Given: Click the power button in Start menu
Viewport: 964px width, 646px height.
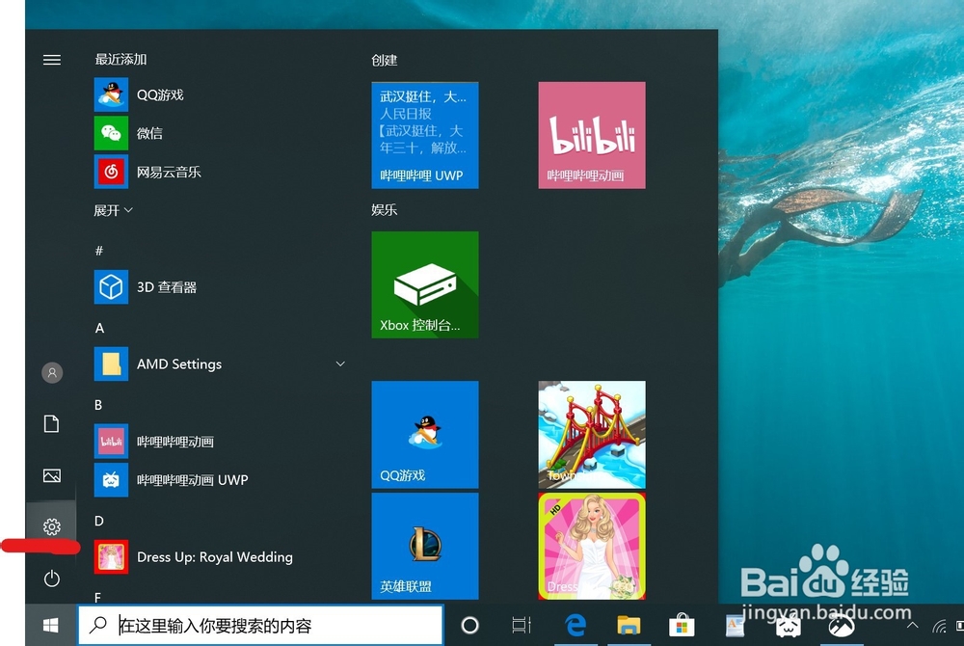Looking at the screenshot, I should coord(51,579).
